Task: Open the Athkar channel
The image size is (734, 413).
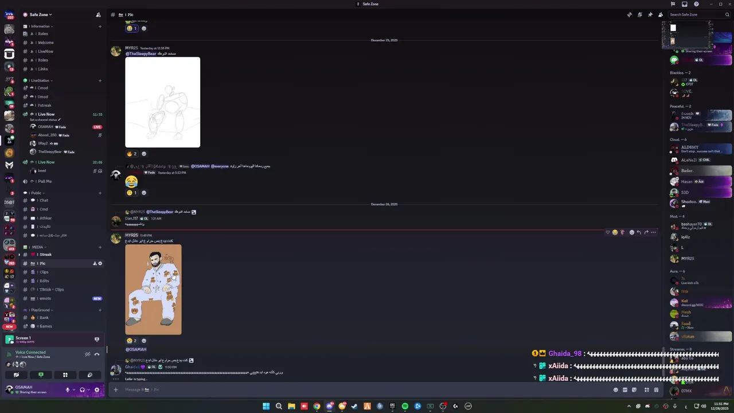Action: pos(63,218)
